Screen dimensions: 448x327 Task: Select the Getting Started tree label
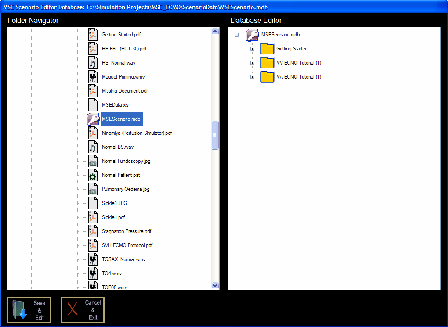(292, 49)
